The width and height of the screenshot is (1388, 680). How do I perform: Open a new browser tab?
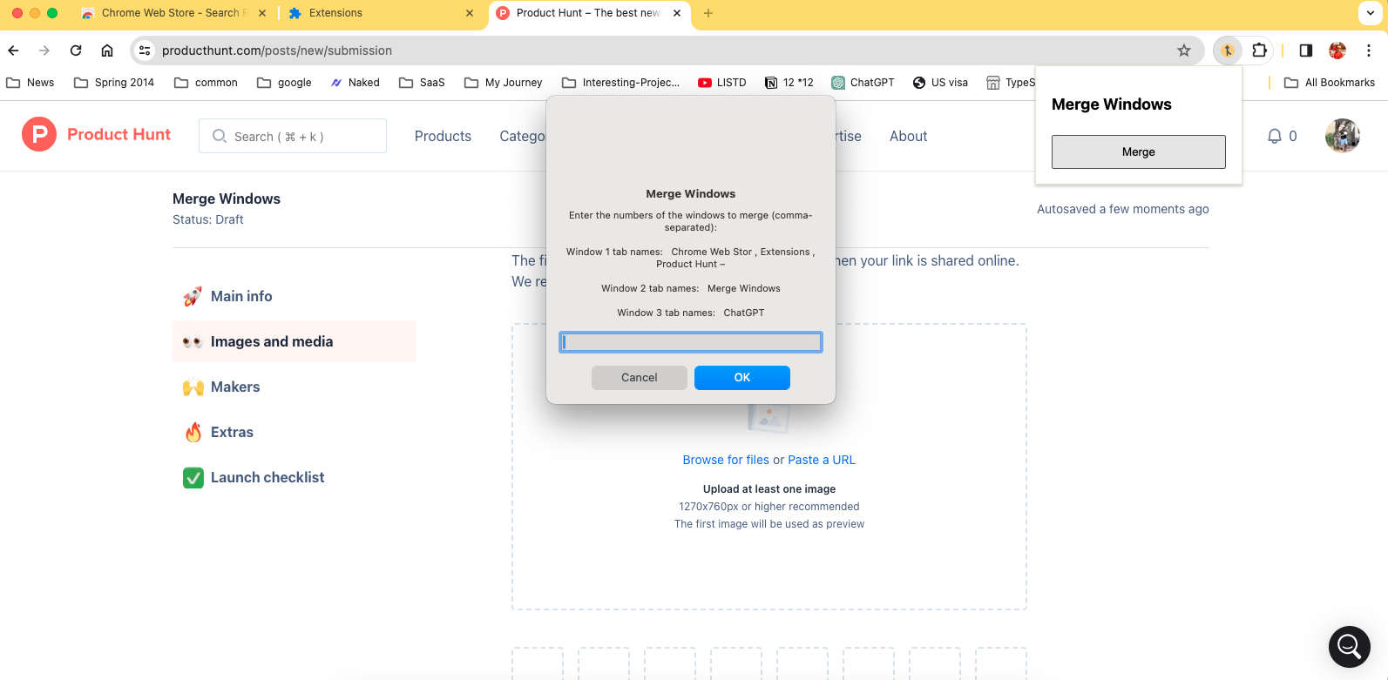coord(708,13)
